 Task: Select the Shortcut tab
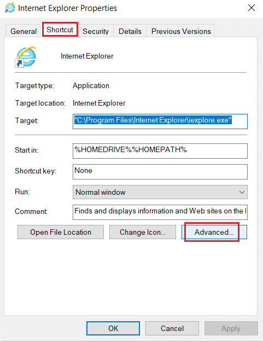[x=60, y=30]
